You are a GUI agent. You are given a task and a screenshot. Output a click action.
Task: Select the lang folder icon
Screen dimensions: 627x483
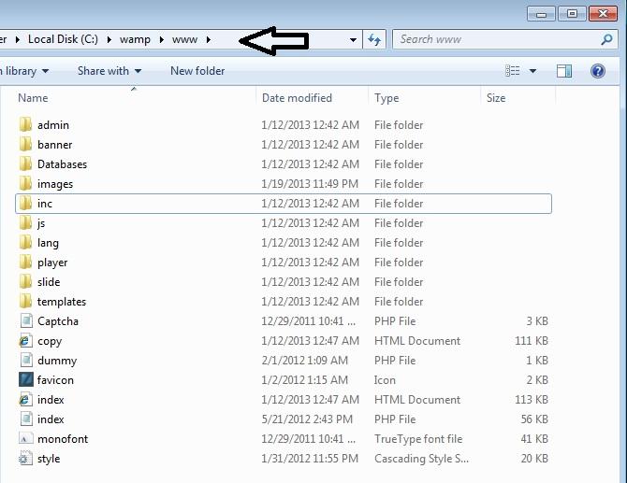click(x=25, y=242)
